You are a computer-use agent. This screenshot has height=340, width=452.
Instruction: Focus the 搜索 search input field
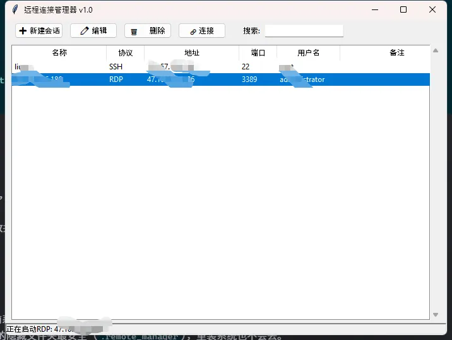(x=304, y=31)
